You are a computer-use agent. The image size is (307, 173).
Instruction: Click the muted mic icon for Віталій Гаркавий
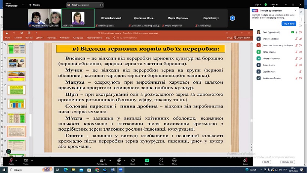[x=296, y=39]
